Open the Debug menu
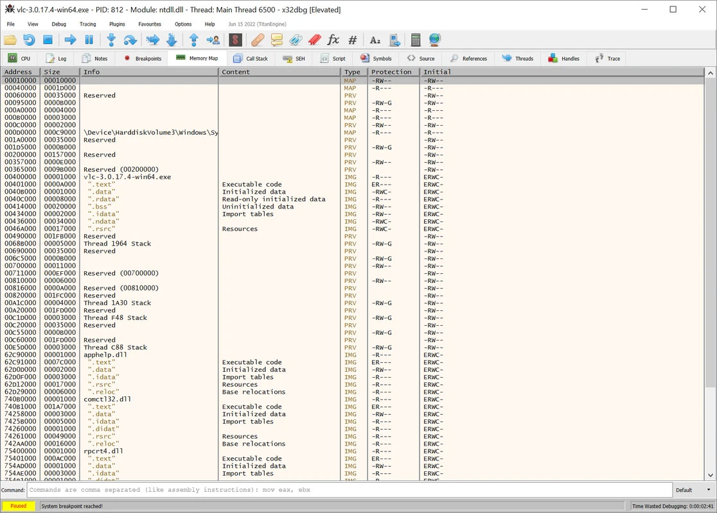Image resolution: width=717 pixels, height=513 pixels. click(59, 24)
